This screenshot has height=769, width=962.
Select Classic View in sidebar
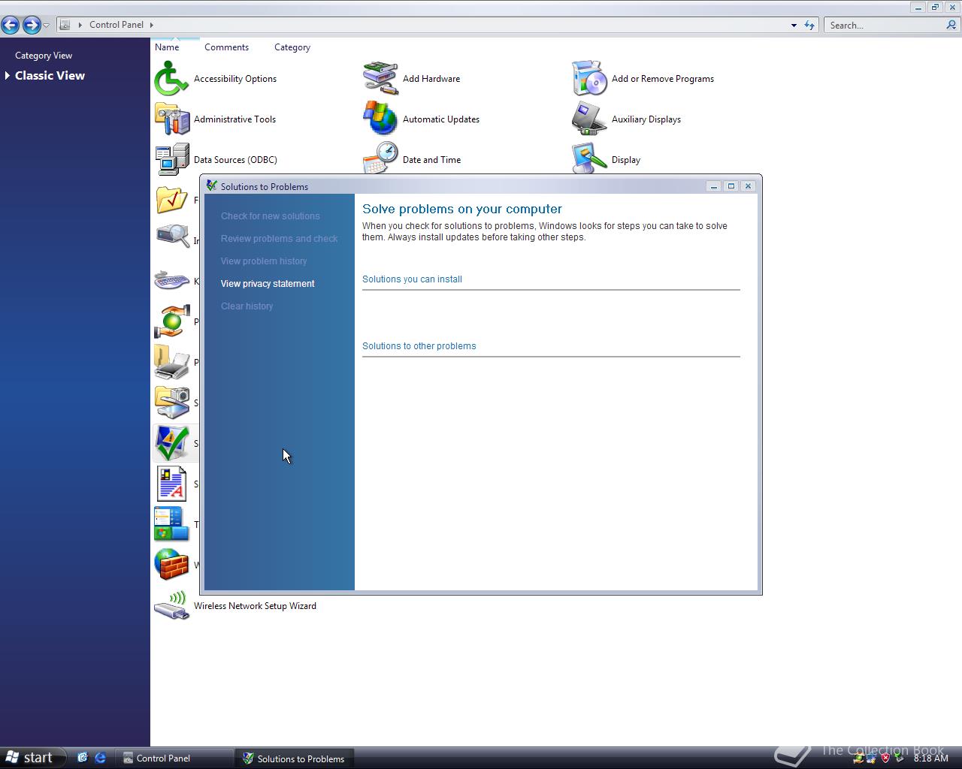[50, 76]
